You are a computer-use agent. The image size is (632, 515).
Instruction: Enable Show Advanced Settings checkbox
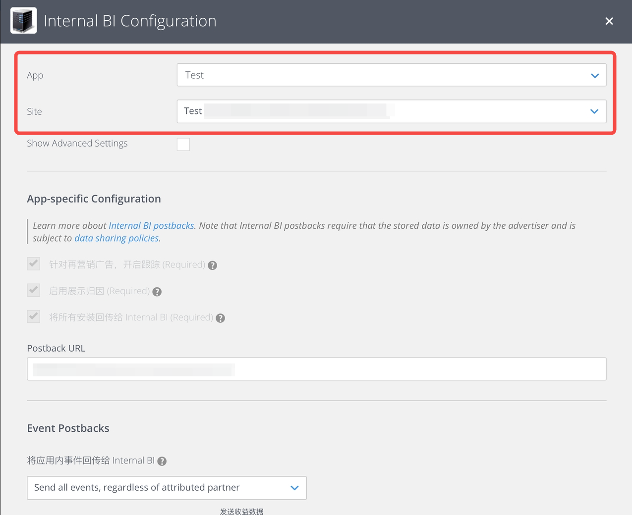[183, 144]
